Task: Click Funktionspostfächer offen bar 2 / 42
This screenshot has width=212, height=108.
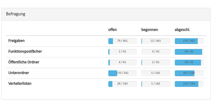Action: 123,52
